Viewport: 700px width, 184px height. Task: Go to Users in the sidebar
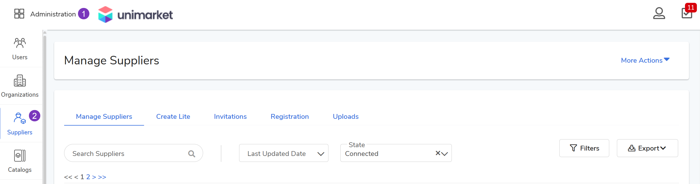pos(20,48)
